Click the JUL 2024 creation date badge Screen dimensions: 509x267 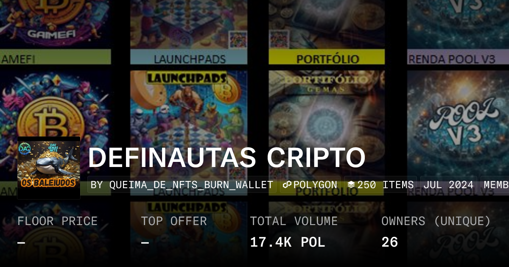click(x=447, y=185)
